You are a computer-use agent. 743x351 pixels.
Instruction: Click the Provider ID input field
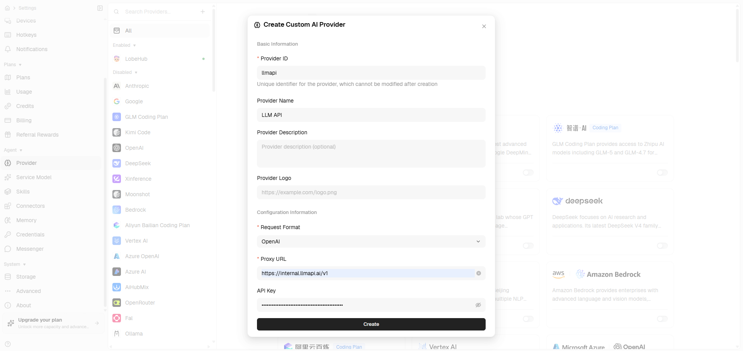pyautogui.click(x=371, y=73)
